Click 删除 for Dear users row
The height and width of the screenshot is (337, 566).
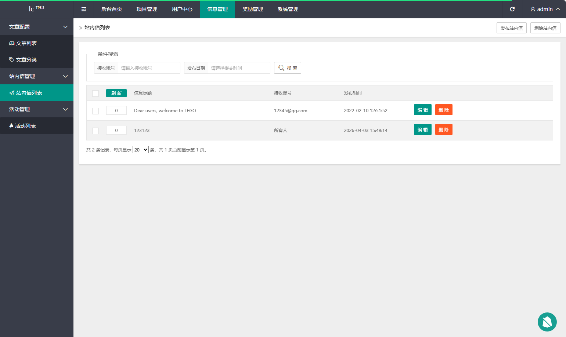[444, 110]
